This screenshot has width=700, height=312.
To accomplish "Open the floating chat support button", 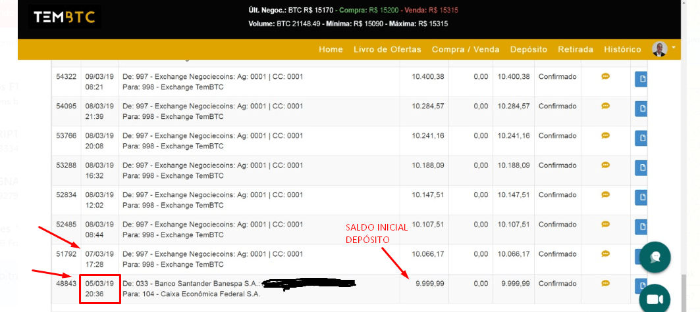I will pyautogui.click(x=655, y=257).
